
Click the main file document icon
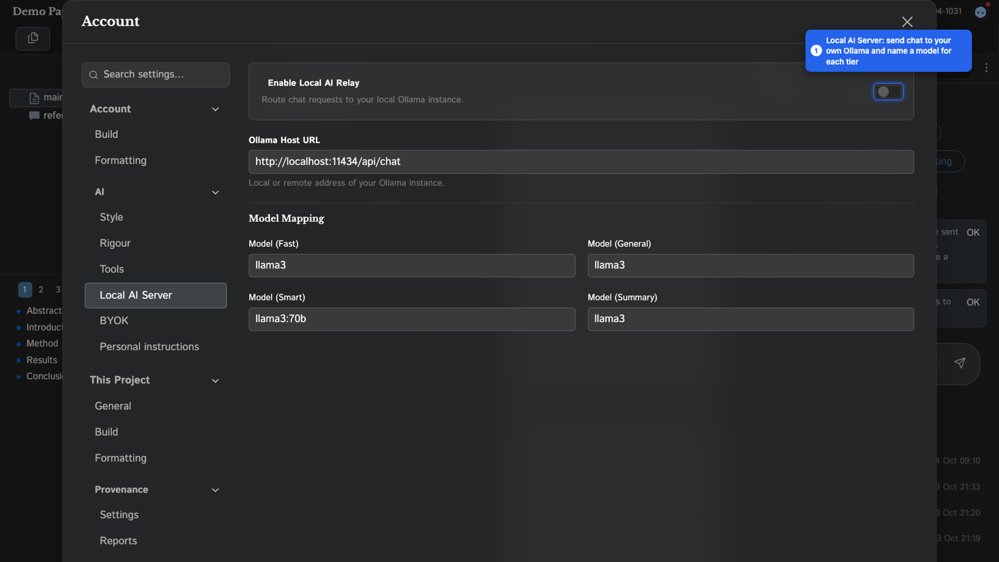[x=34, y=98]
